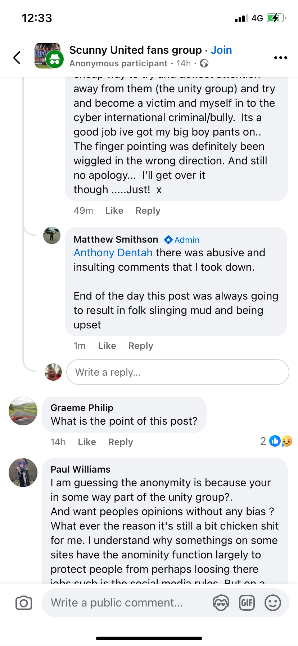Open the GIF picker
The height and width of the screenshot is (646, 298).
pos(247,603)
